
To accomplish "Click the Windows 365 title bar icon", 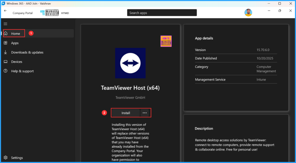I will pos(3,3).
